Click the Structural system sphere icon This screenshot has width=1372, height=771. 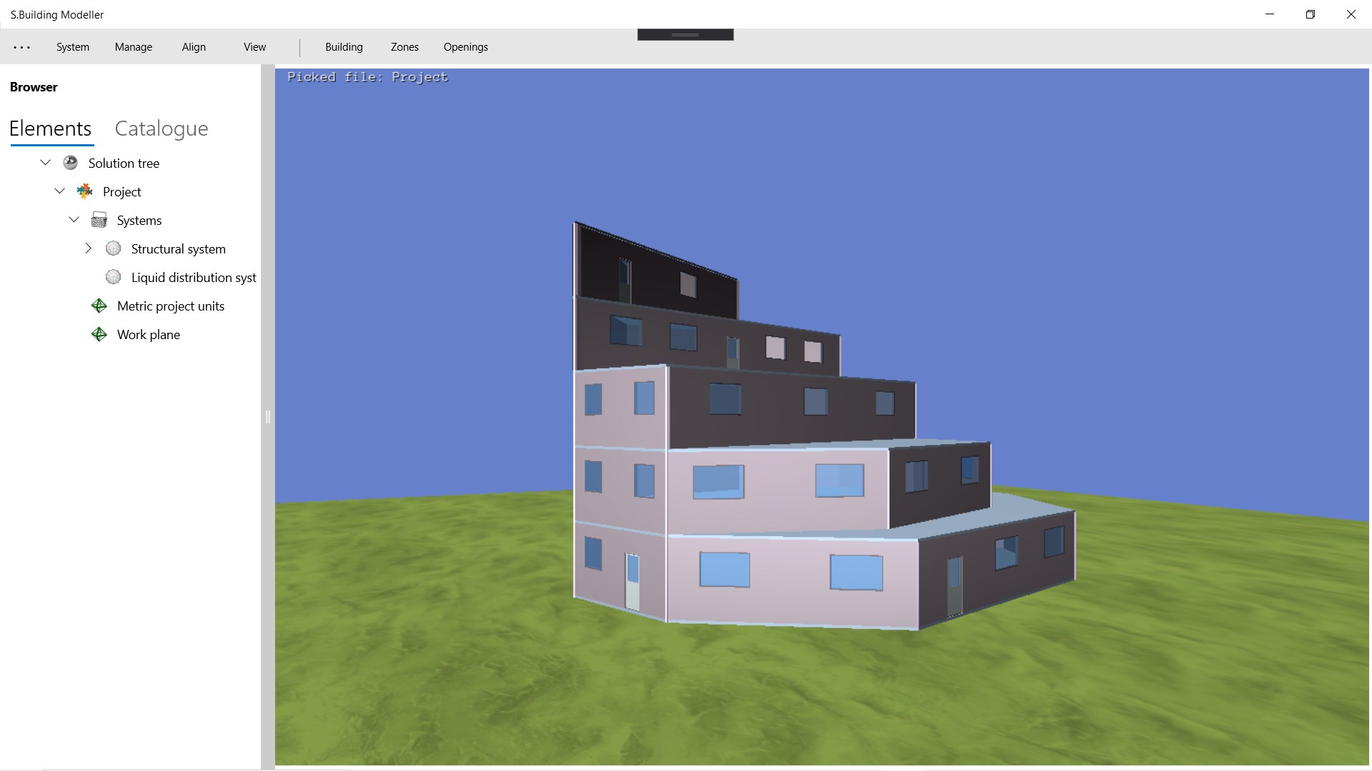[113, 248]
